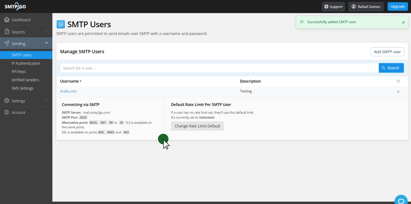The height and width of the screenshot is (204, 411).
Task: Go to IP Authentication
Action: (x=26, y=63)
